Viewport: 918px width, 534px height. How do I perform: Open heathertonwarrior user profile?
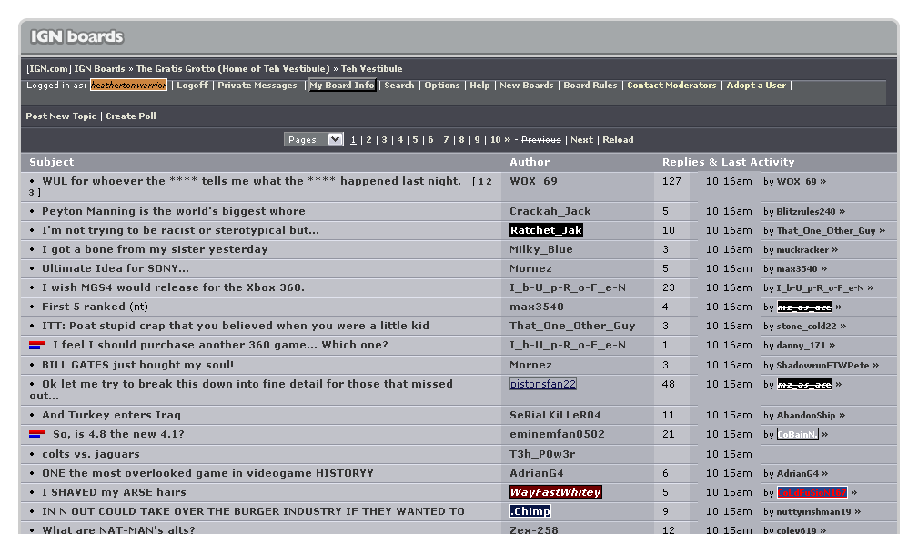129,85
